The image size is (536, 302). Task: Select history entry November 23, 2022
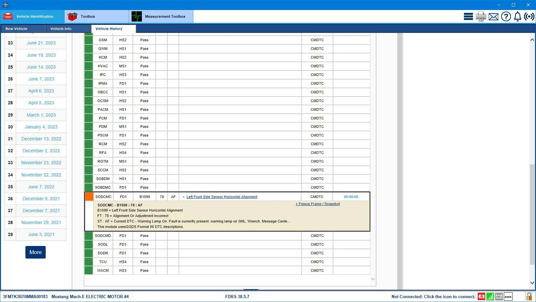41,163
